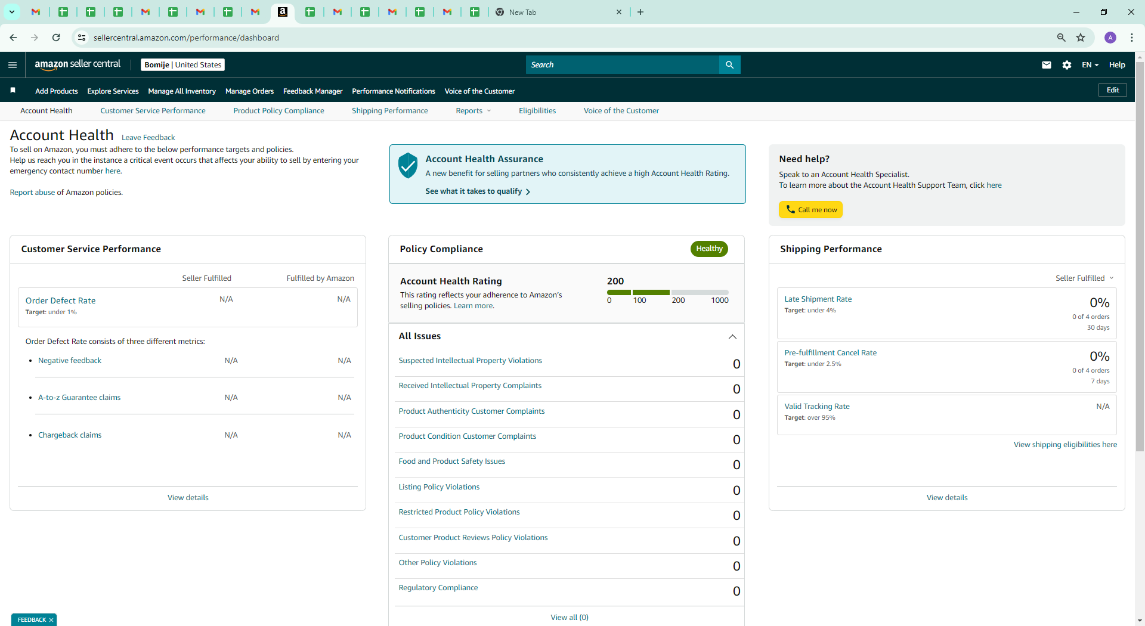The width and height of the screenshot is (1145, 626).
Task: Open Performance Notifications
Action: (x=394, y=91)
